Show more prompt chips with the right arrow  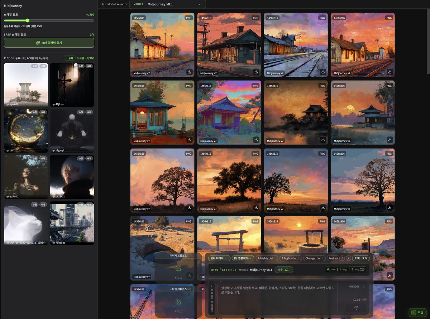click(x=348, y=258)
